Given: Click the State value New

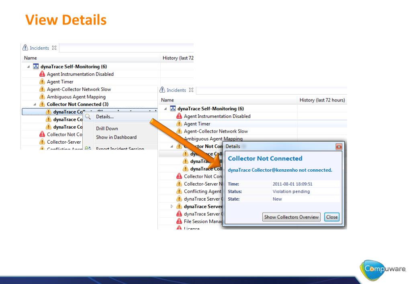Looking at the screenshot, I should click(x=277, y=199).
